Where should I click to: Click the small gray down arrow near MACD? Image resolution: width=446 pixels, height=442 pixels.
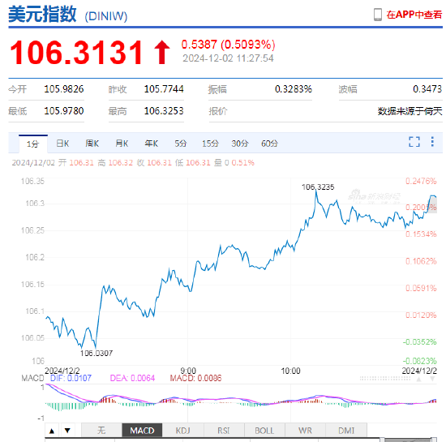[432, 379]
